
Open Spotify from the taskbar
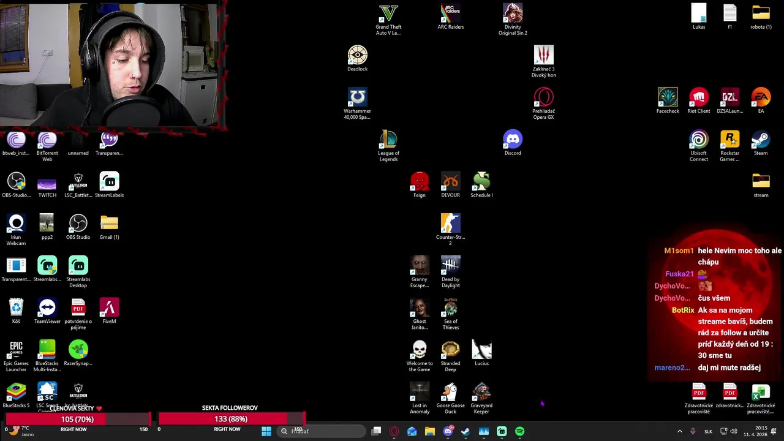click(x=519, y=431)
